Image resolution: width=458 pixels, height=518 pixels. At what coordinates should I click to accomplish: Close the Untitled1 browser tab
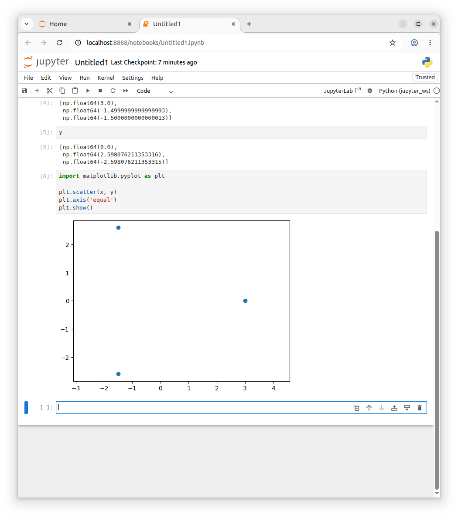point(233,24)
